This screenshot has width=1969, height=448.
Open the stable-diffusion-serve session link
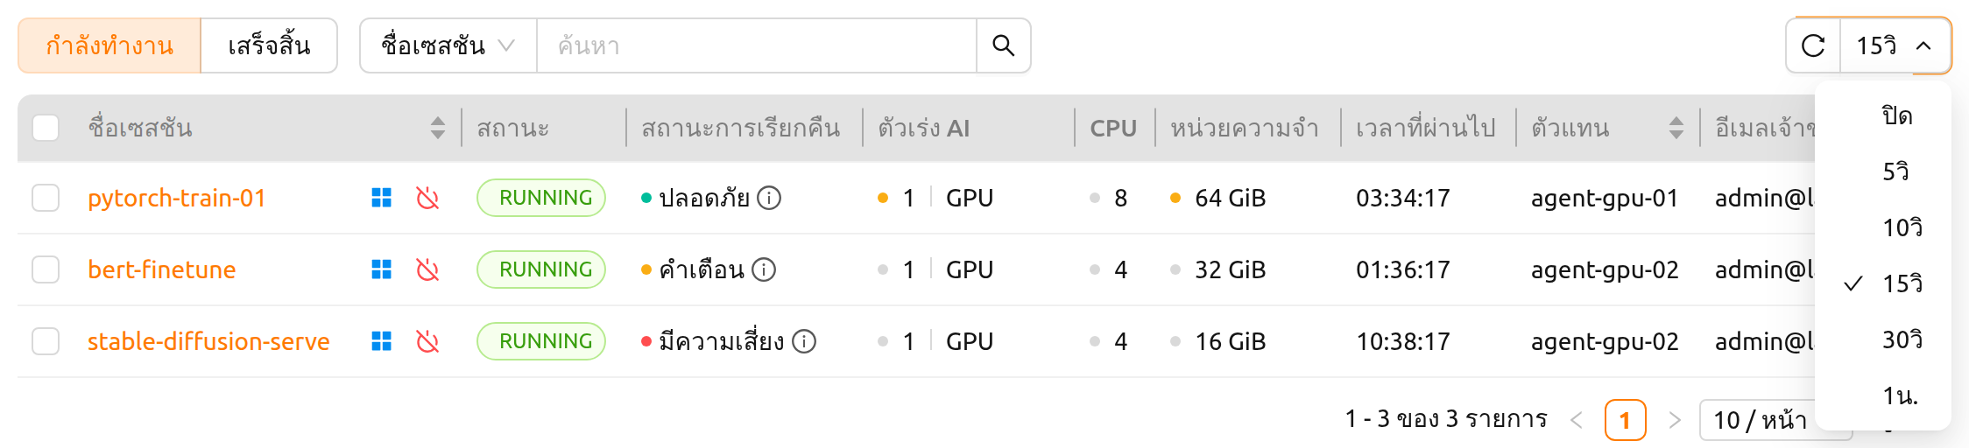pos(208,341)
